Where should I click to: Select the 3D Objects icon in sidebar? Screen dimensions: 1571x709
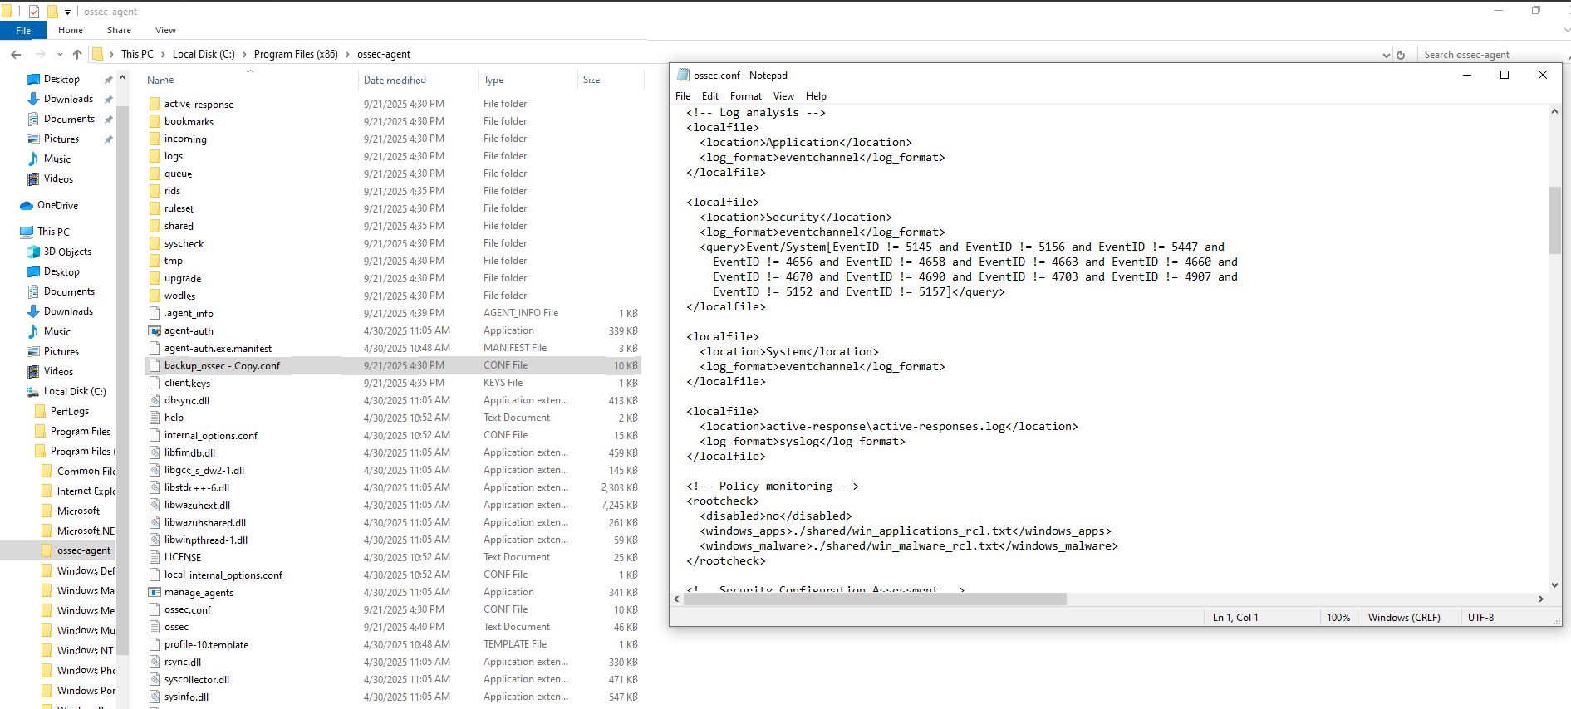(33, 252)
